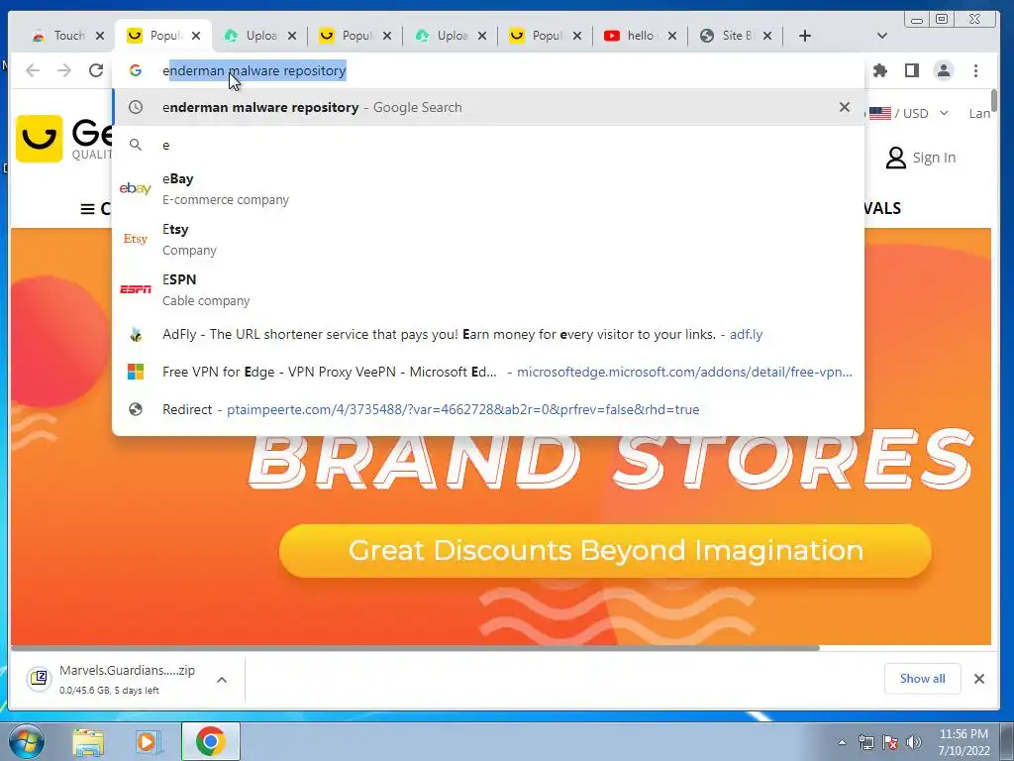Close the Site B tab
Viewport: 1014px width, 761px height.
[x=767, y=36]
